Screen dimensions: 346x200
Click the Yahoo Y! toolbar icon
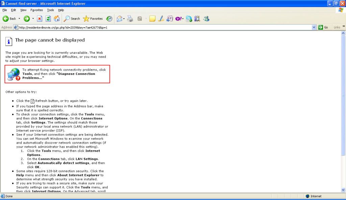click(x=178, y=19)
